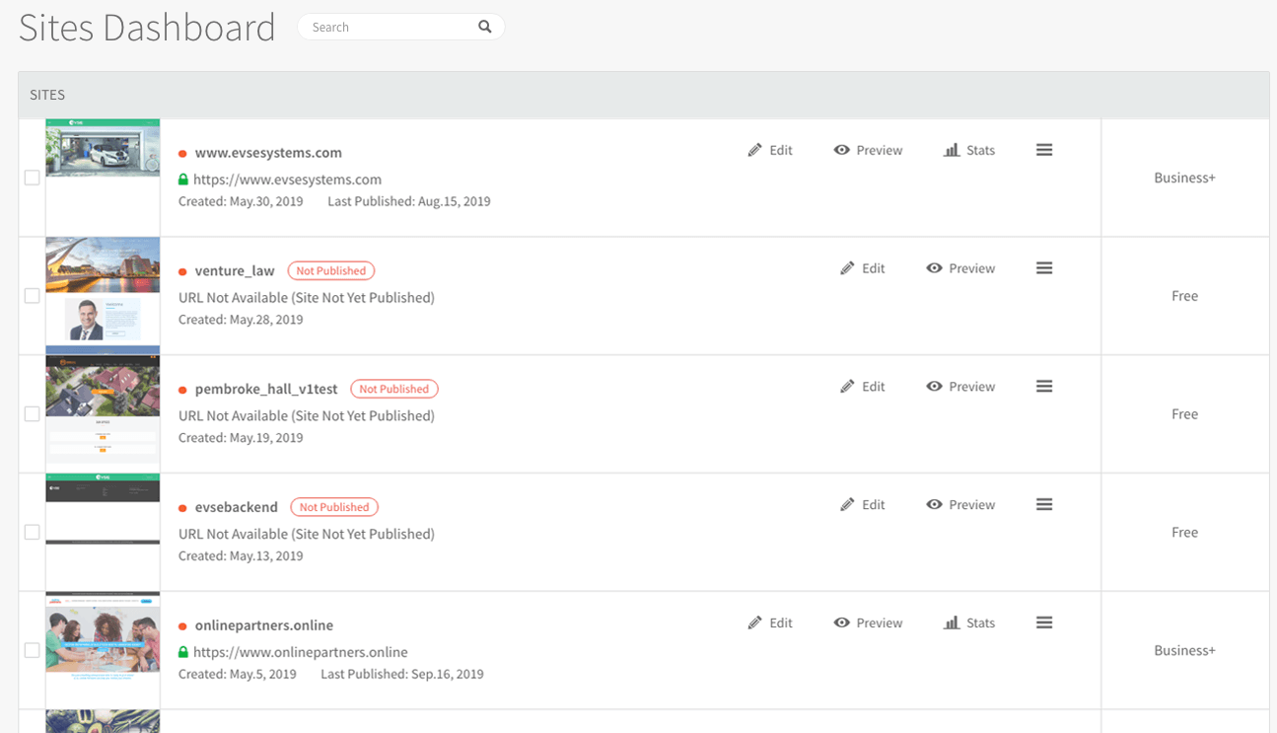Click the pencil icon for venture_law
The width and height of the screenshot is (1277, 733).
[847, 268]
